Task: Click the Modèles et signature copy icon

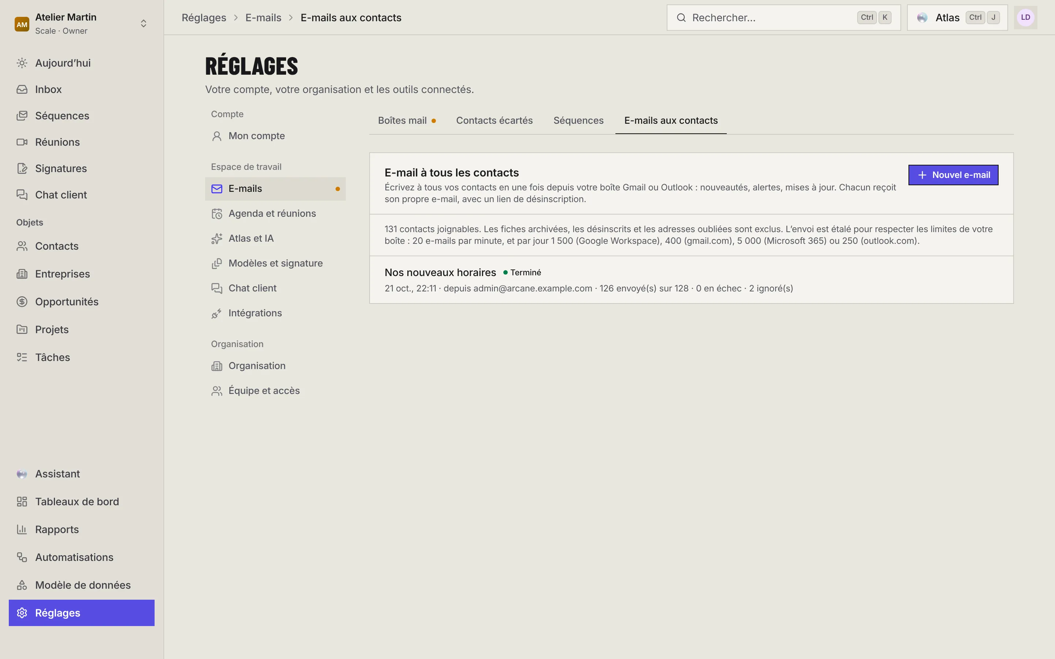Action: coord(216,263)
